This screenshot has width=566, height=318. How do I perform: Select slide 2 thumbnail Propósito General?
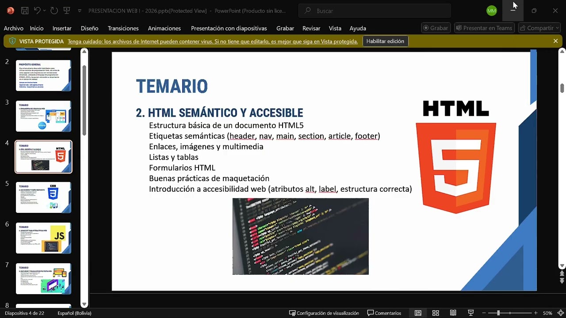click(x=43, y=76)
